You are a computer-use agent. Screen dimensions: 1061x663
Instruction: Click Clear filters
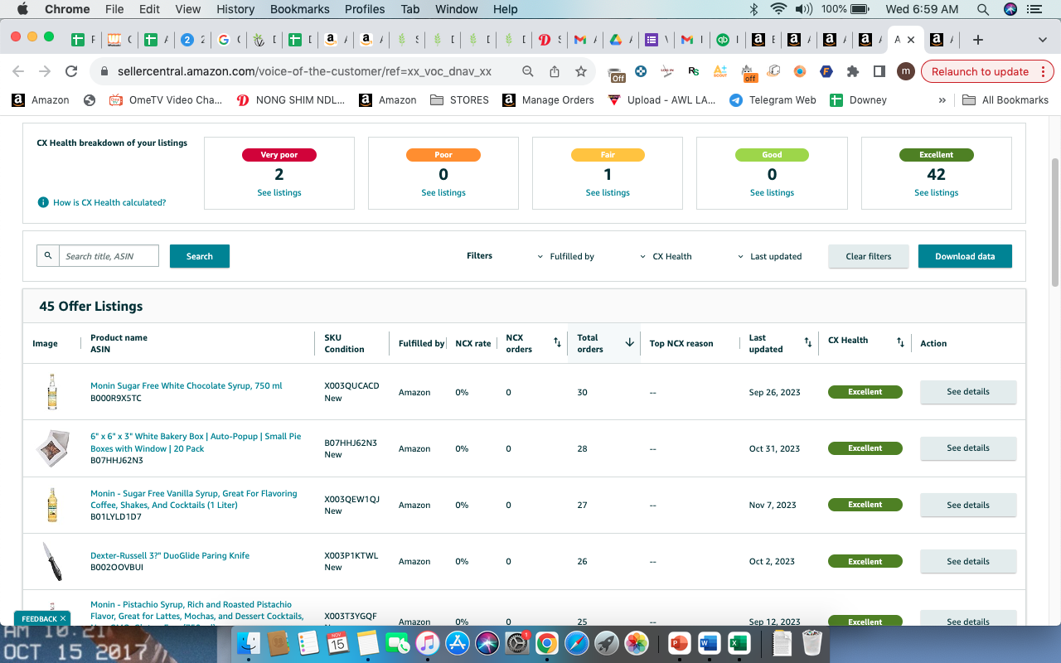869,256
